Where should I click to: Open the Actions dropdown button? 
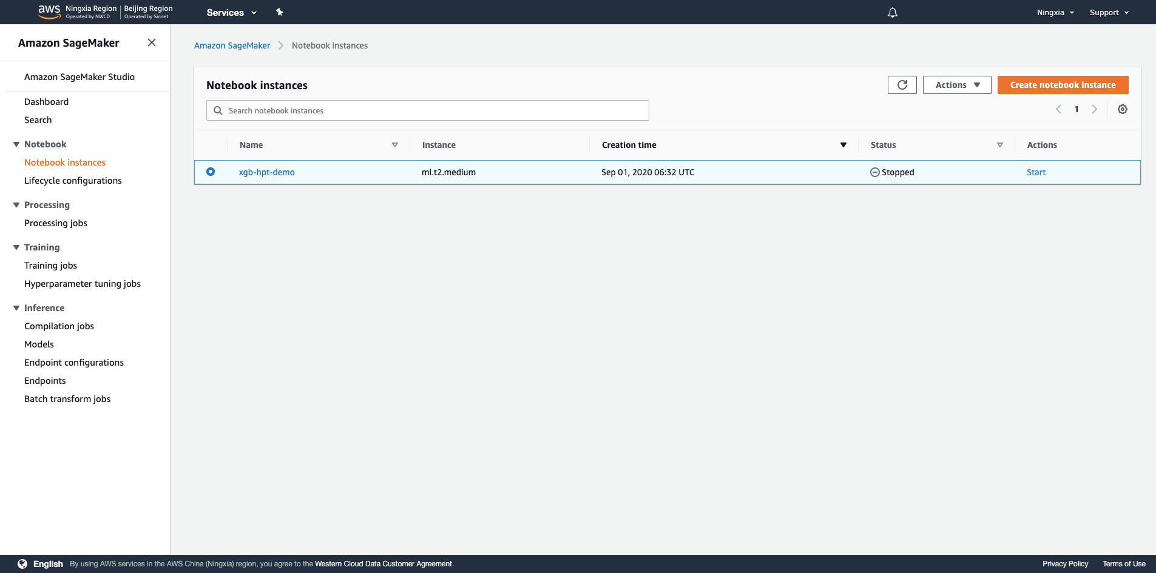[x=957, y=85]
